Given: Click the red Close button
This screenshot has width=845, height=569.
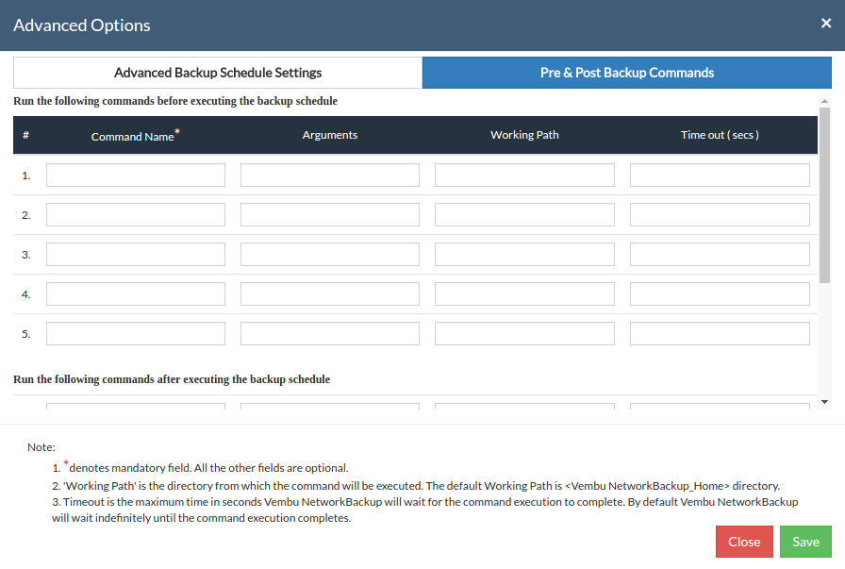Looking at the screenshot, I should pyautogui.click(x=744, y=542).
